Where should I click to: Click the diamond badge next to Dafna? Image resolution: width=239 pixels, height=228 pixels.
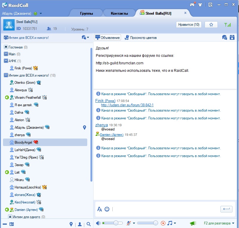pyautogui.click(x=27, y=112)
